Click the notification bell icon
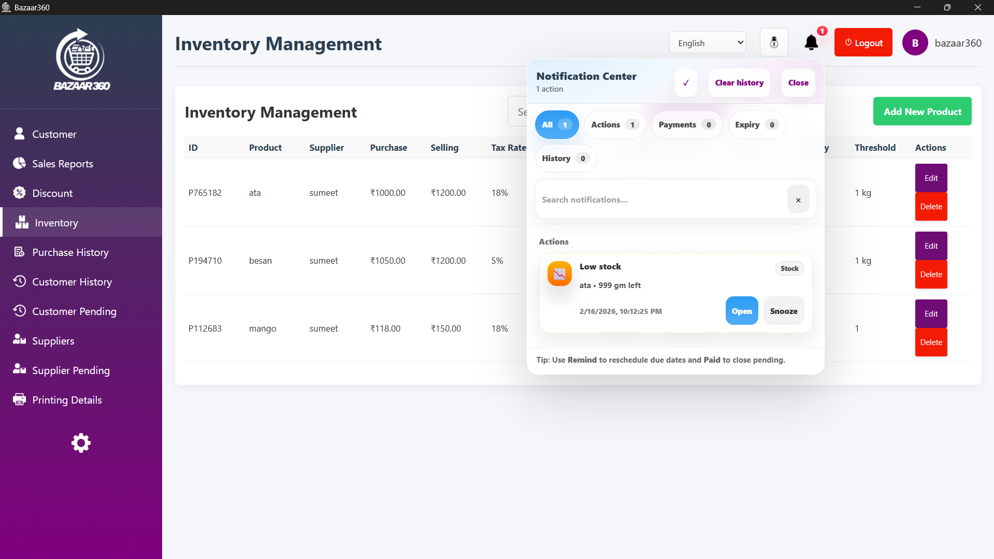The image size is (994, 559). [811, 42]
